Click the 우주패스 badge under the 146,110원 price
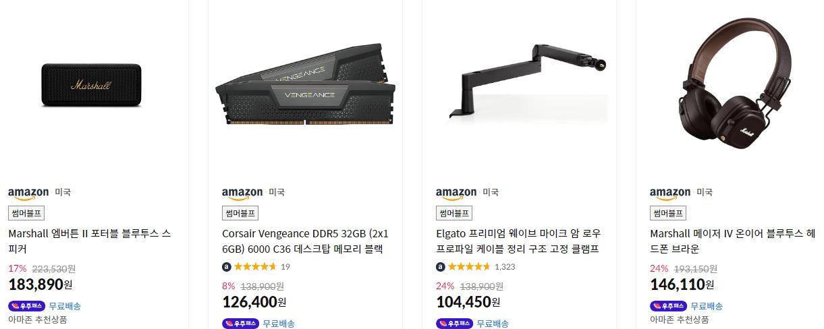Viewport: 824px width, 329px height. tap(669, 306)
